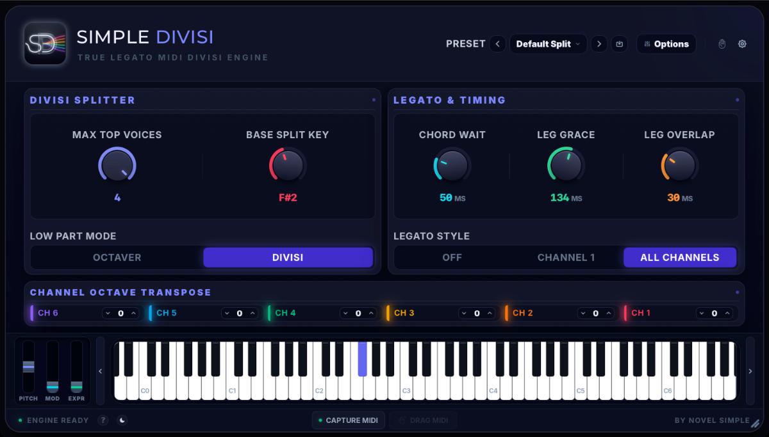
Task: Set legato style to OFF
Action: click(x=452, y=257)
